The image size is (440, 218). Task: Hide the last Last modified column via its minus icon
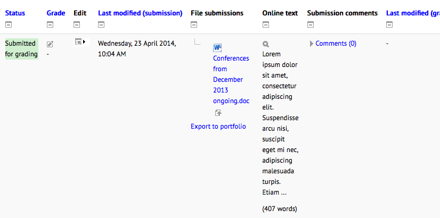click(389, 25)
